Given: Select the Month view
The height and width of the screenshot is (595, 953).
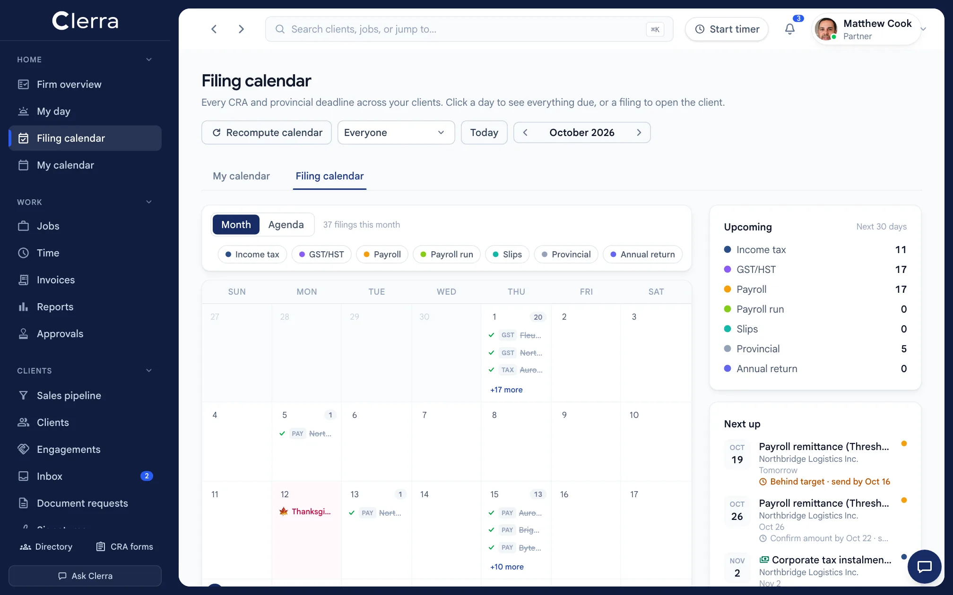Looking at the screenshot, I should (x=236, y=225).
